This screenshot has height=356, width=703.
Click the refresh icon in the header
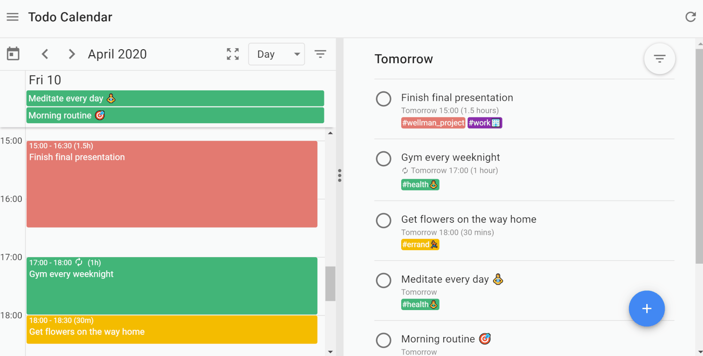(690, 17)
